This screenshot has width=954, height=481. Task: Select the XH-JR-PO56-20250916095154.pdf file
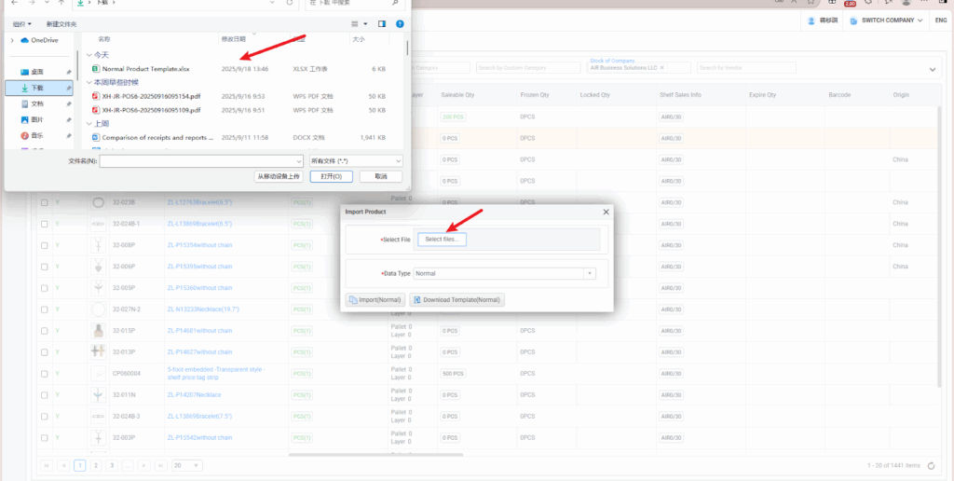pos(151,96)
